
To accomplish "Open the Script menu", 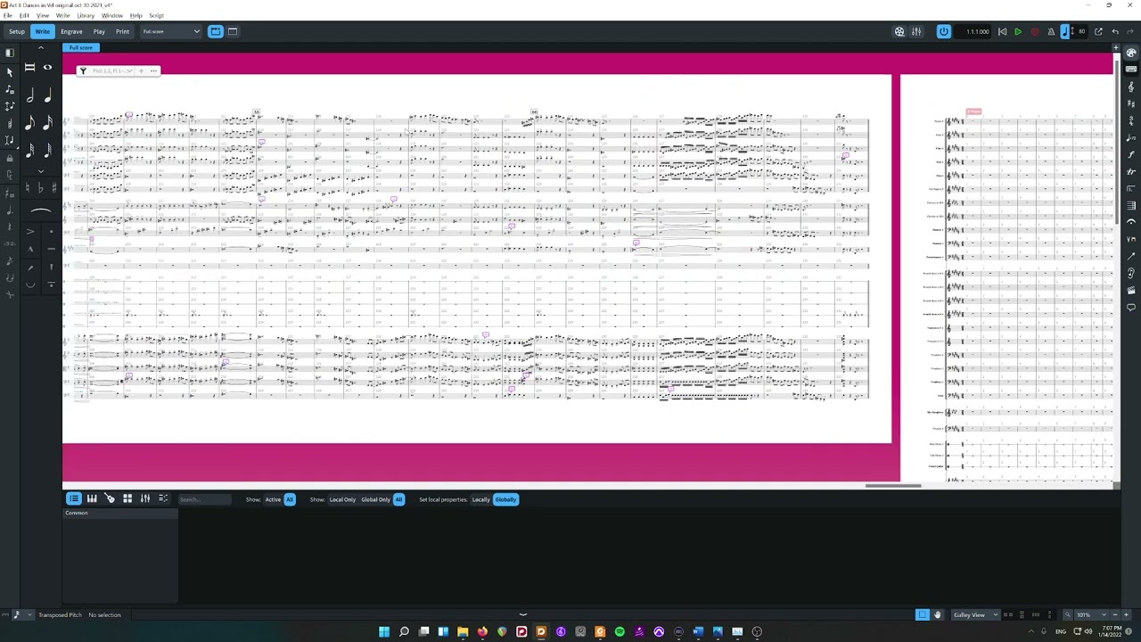I will pyautogui.click(x=156, y=15).
